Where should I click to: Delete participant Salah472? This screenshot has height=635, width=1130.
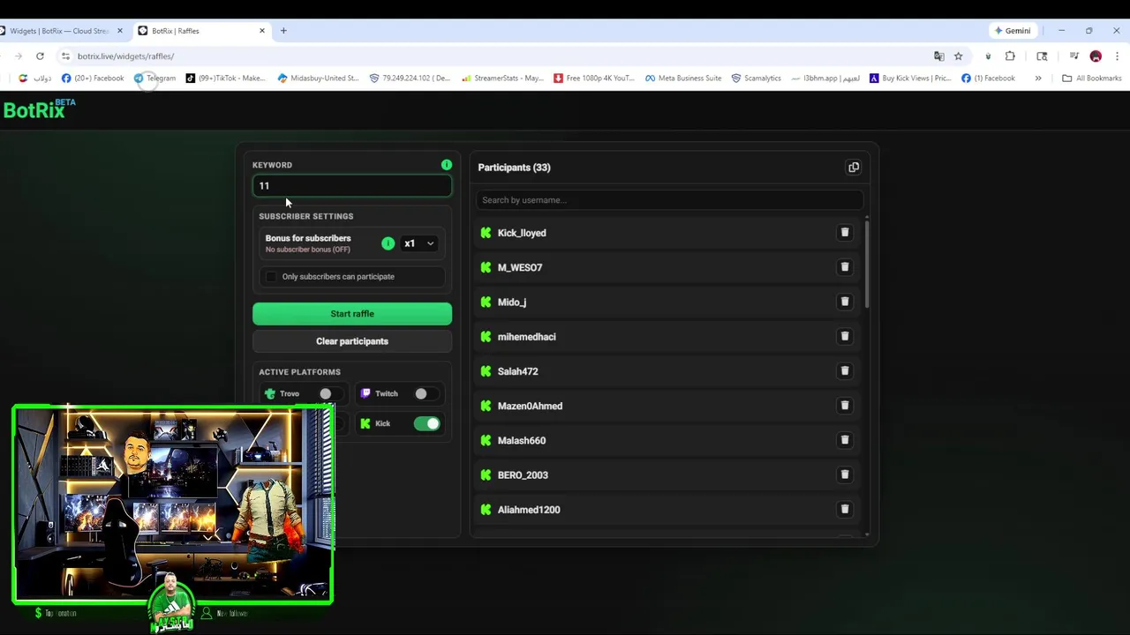[x=845, y=371]
